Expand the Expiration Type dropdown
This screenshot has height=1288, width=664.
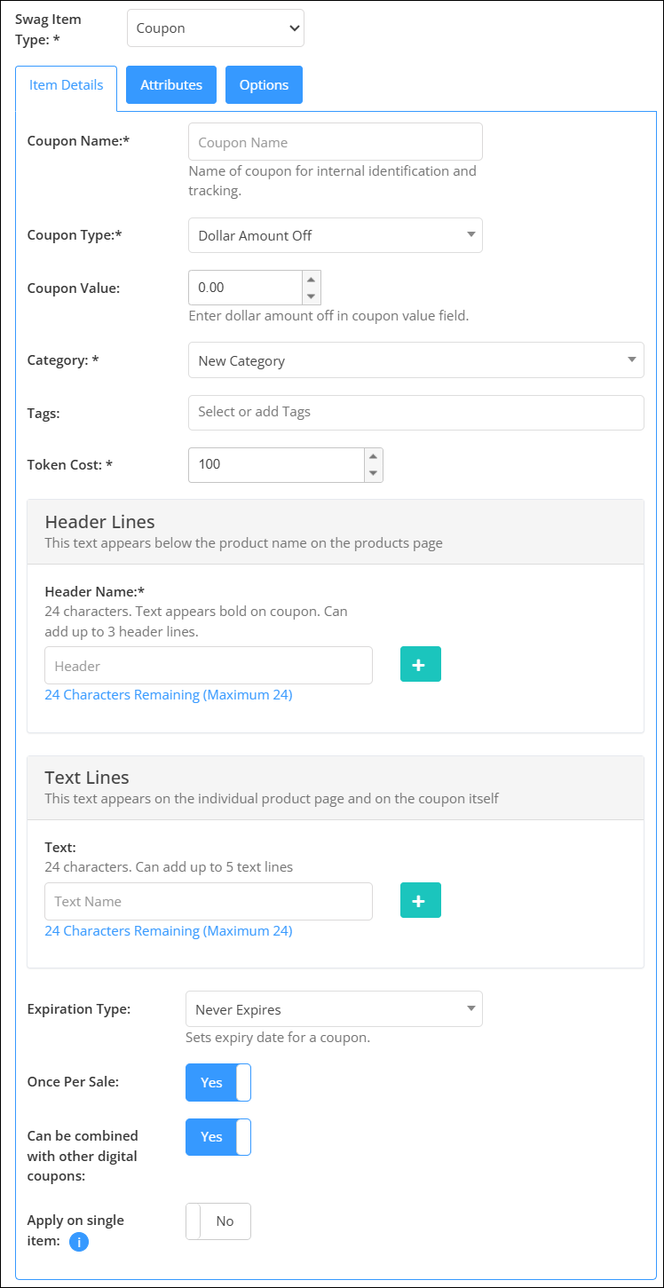point(334,1009)
